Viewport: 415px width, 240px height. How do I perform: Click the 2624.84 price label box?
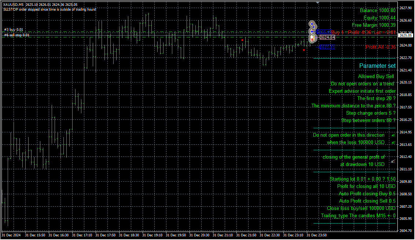click(327, 37)
